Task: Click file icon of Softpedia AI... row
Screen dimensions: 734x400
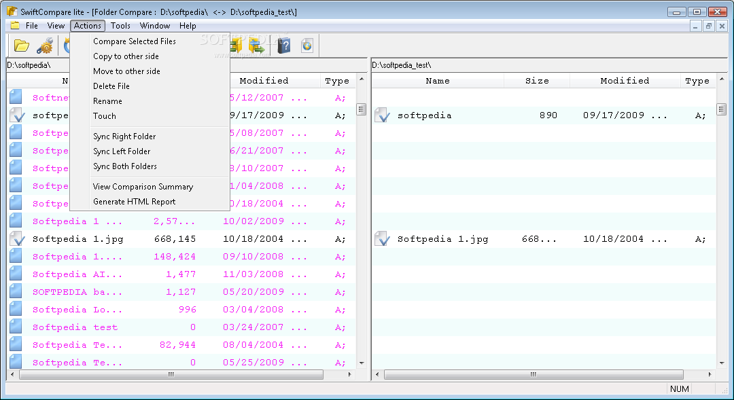Action: click(x=16, y=274)
